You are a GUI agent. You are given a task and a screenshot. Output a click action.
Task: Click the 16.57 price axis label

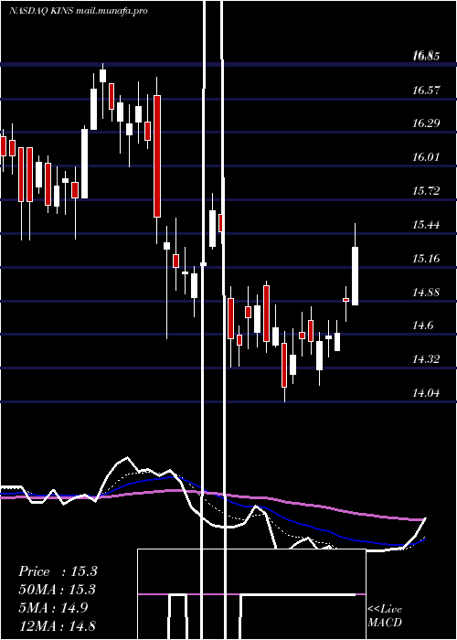(x=426, y=91)
